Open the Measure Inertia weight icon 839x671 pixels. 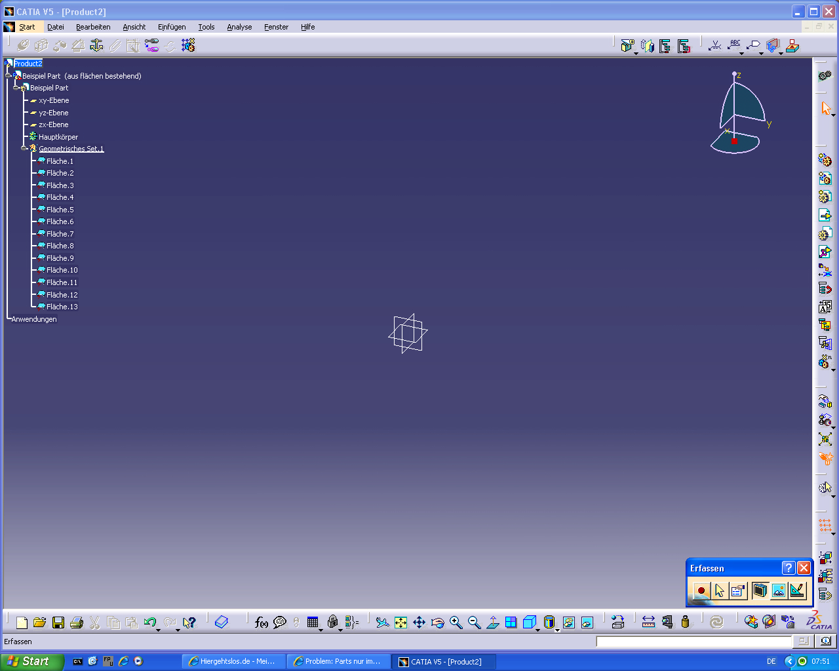(686, 623)
